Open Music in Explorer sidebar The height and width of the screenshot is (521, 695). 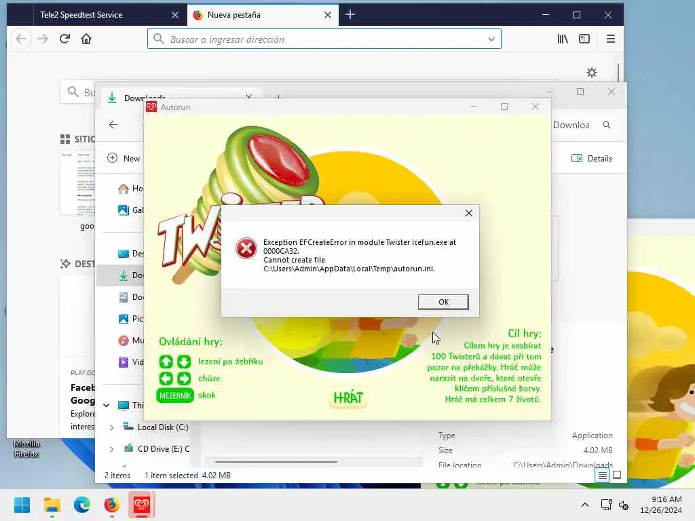(x=131, y=341)
